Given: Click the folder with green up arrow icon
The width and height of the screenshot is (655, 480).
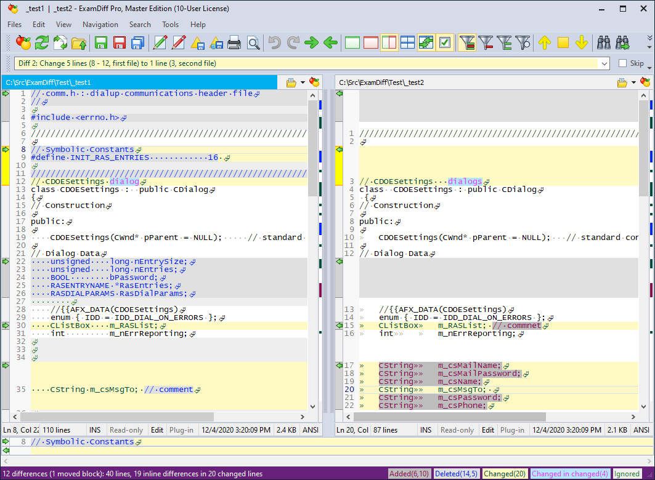Looking at the screenshot, I should [78, 42].
